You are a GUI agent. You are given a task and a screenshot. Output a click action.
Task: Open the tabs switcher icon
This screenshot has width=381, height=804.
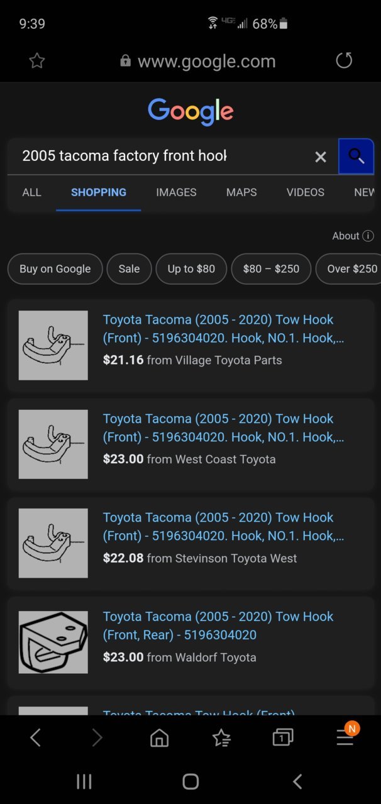tap(283, 737)
